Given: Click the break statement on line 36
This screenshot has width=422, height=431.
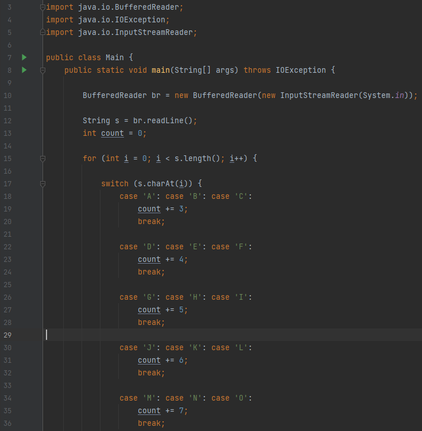Looking at the screenshot, I should coord(151,424).
